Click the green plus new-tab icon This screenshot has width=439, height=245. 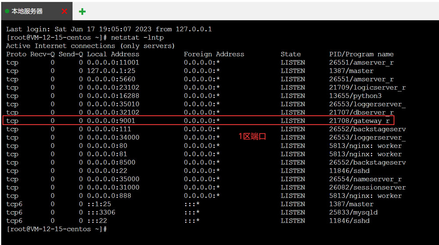[82, 11]
